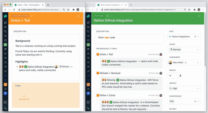208x113 pixels.
Task: Open new tab in right browser window
Action: point(131,5)
